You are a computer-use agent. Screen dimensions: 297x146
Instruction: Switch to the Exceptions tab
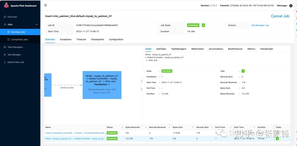(66, 39)
